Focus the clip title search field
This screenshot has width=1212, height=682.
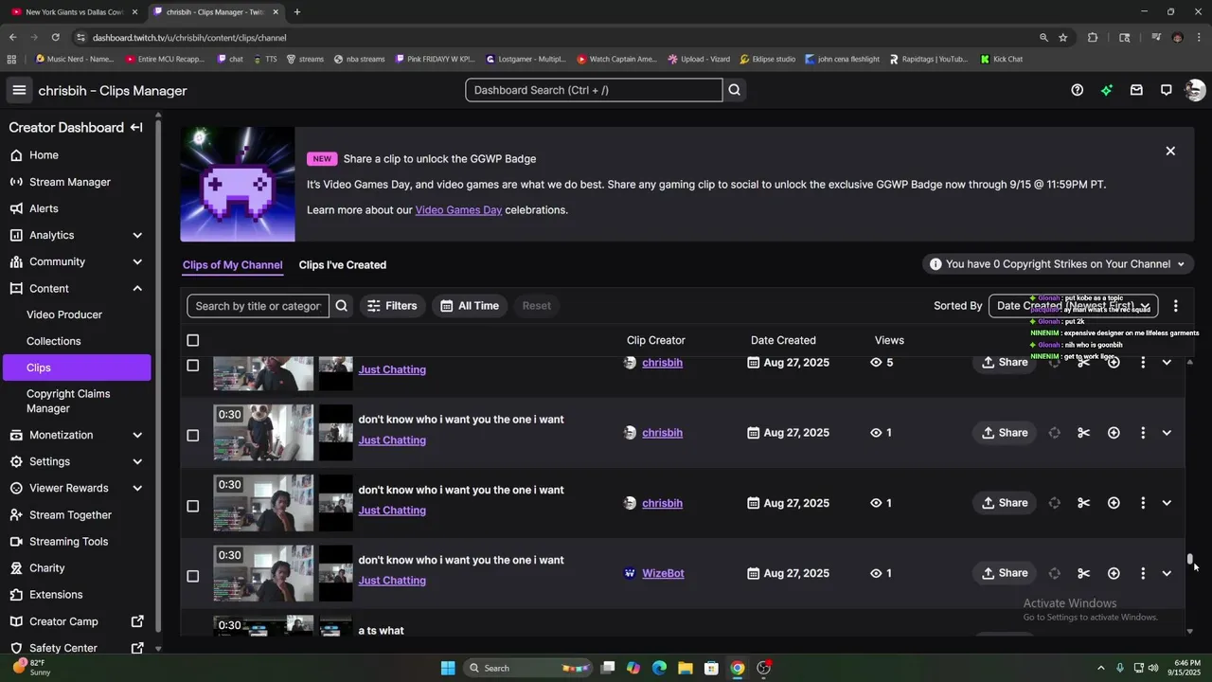[x=258, y=306]
